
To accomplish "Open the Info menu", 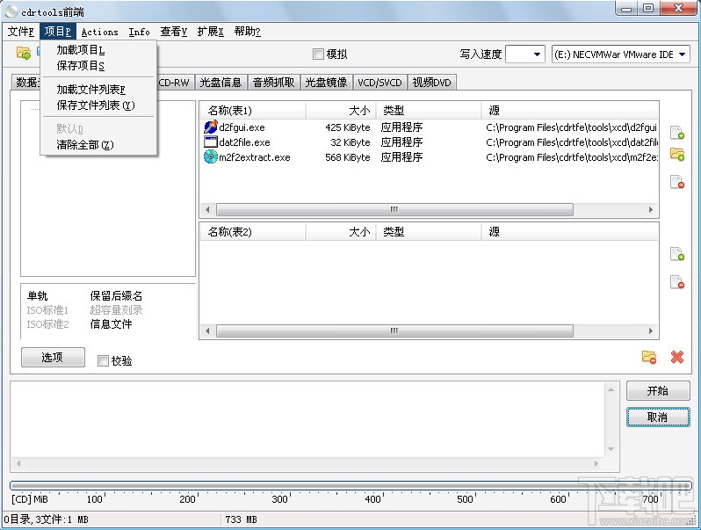I will click(139, 32).
